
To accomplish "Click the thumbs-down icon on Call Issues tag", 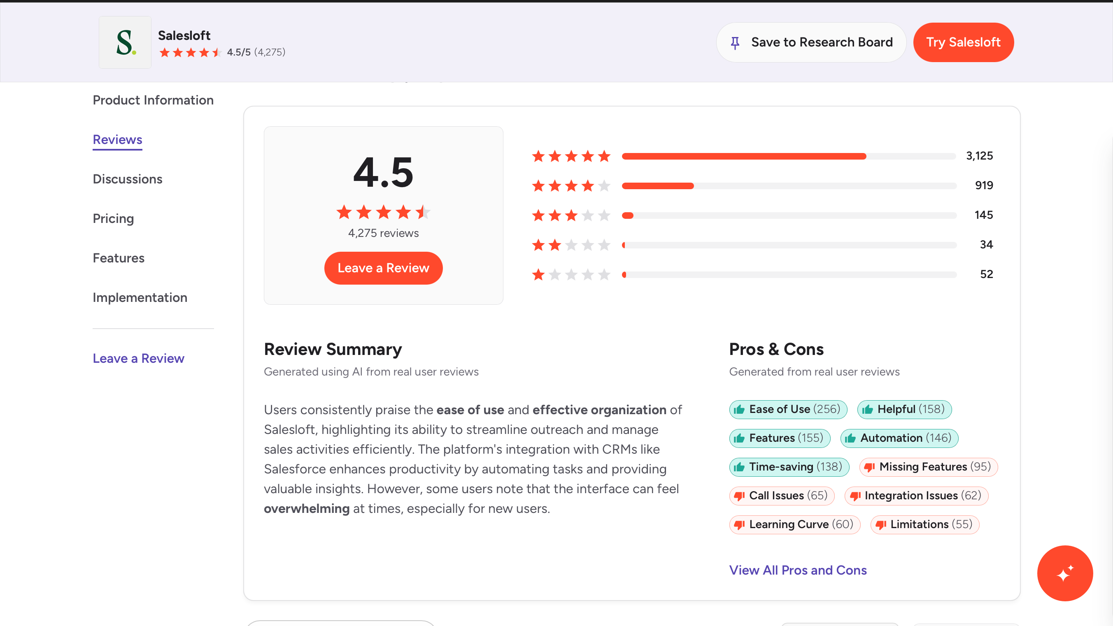I will coord(739,496).
